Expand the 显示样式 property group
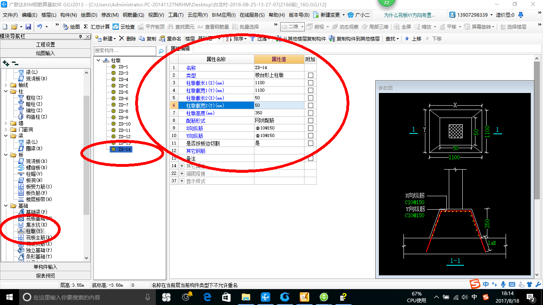Viewport: 543px width, 305px height. (182, 181)
